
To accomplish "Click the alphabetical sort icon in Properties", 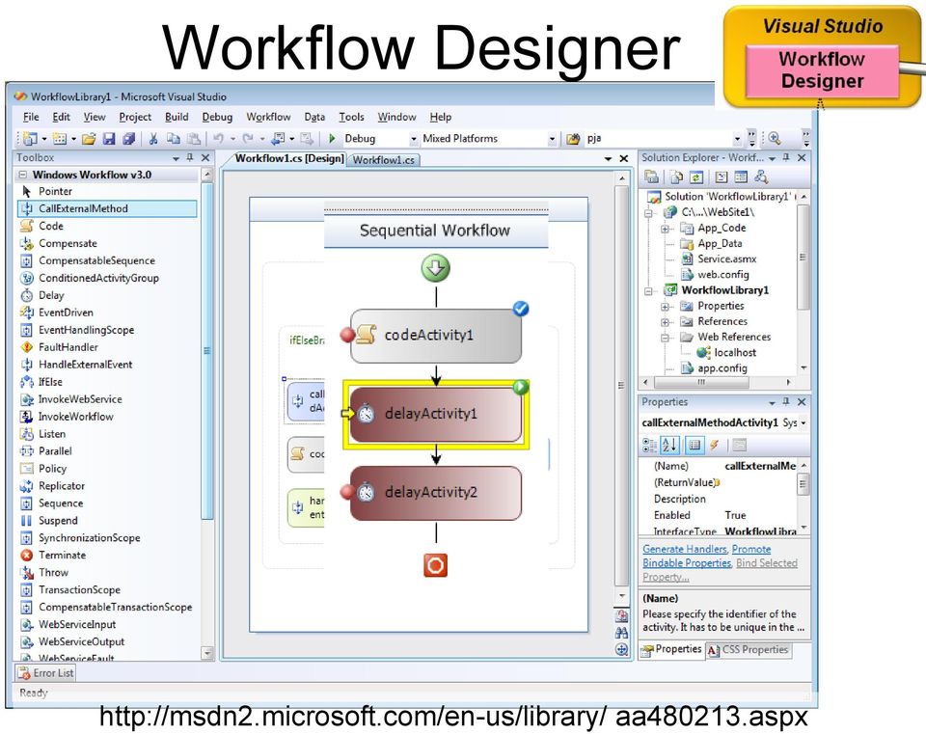I will pos(670,446).
